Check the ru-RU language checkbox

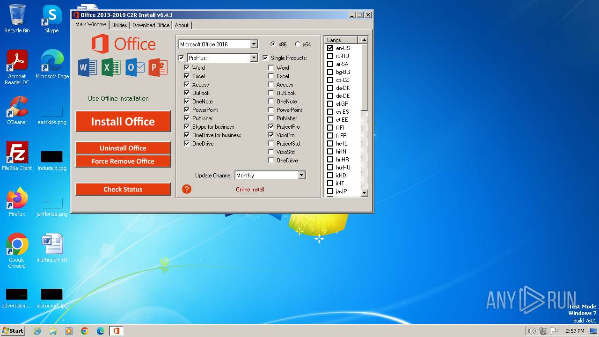(330, 56)
